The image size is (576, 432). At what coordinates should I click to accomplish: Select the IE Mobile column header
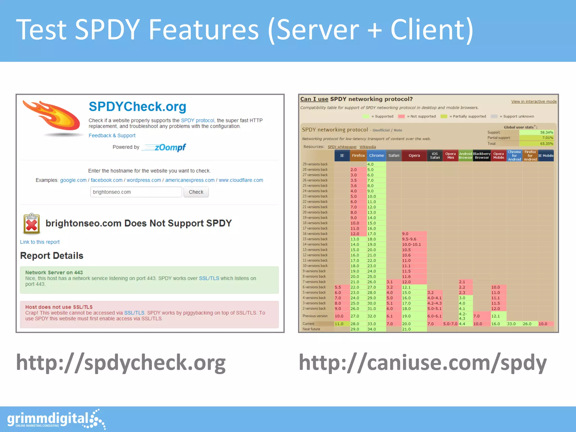546,156
